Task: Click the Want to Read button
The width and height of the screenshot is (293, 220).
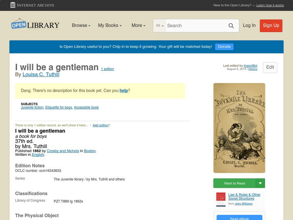Action: point(234,183)
